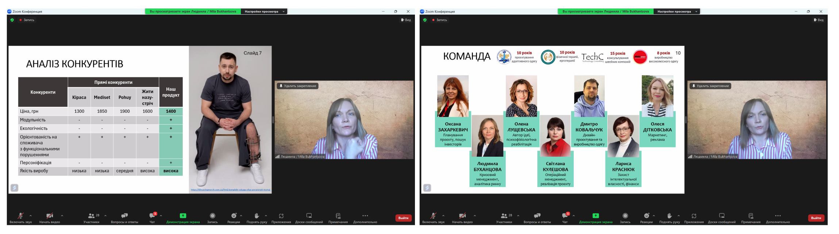The height and width of the screenshot is (234, 839).
Task: Unmute microphone in the right Zoom window
Action: (433, 217)
